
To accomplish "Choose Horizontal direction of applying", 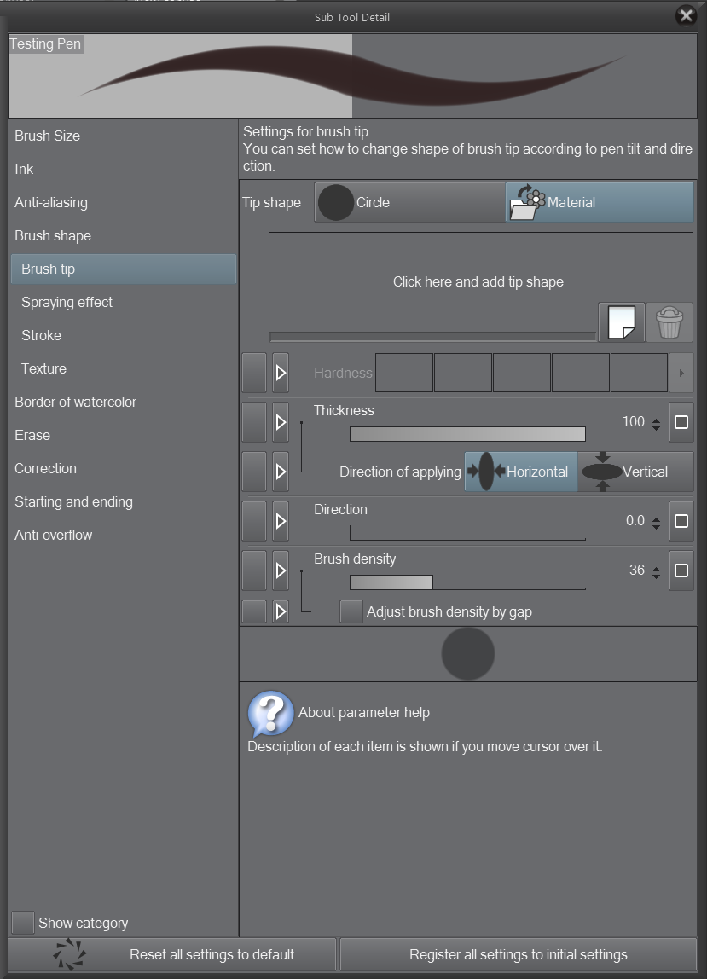I will 521,472.
